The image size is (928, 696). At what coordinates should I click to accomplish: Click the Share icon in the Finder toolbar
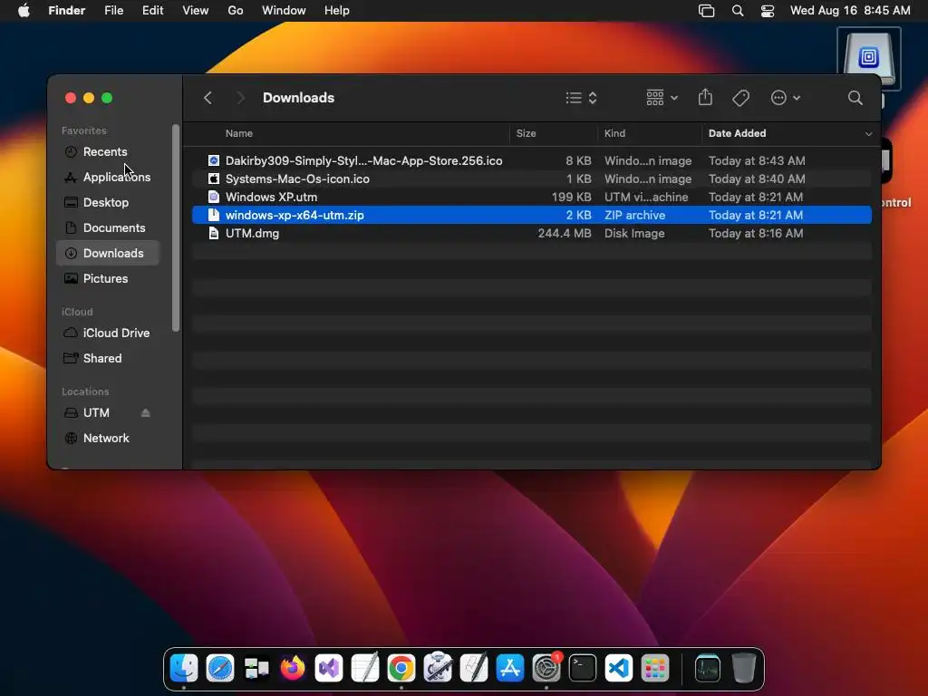[x=705, y=97]
